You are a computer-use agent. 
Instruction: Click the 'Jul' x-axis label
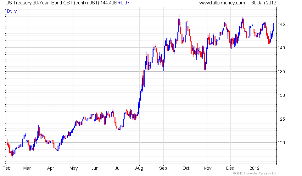tap(118, 168)
